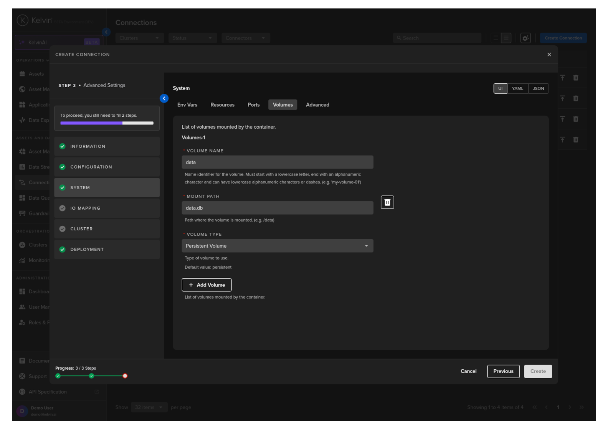Viewport: 608px width, 430px height.
Task: Open the Env Vars tab
Action: click(187, 105)
